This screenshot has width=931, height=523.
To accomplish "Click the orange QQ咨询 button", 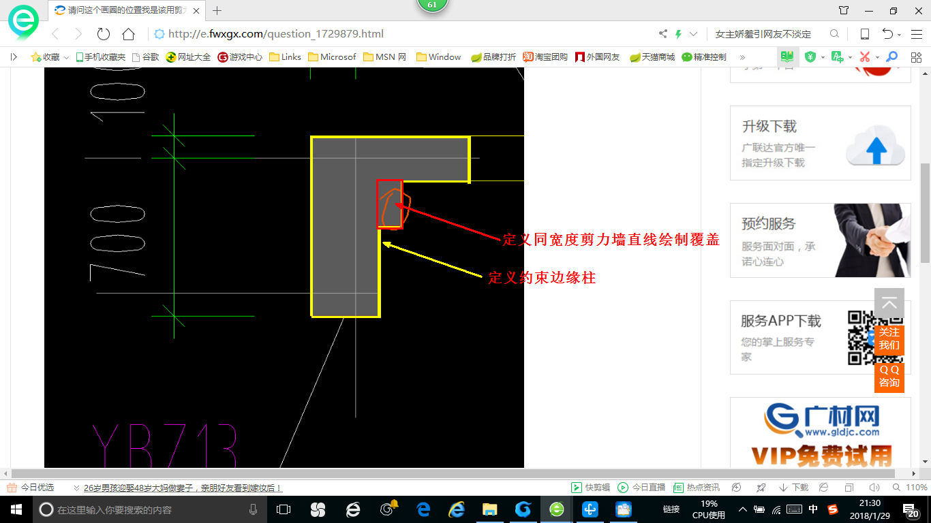I will tap(889, 376).
